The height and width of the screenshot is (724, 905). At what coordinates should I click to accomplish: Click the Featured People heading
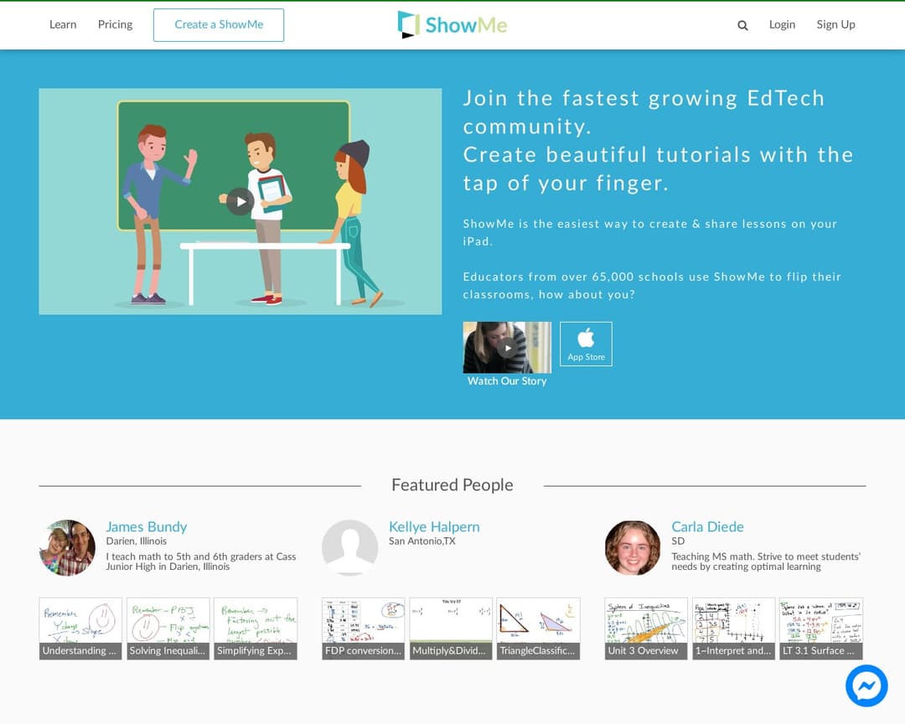coord(452,485)
